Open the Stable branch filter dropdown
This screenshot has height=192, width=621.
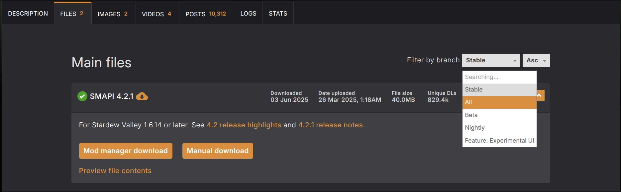491,60
